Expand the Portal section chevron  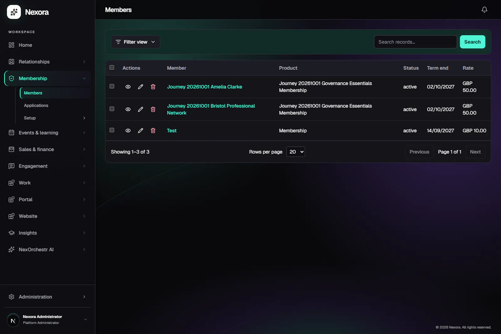84,199
